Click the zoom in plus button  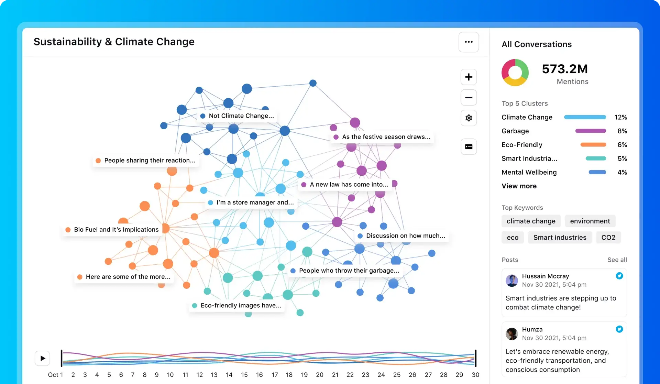469,77
